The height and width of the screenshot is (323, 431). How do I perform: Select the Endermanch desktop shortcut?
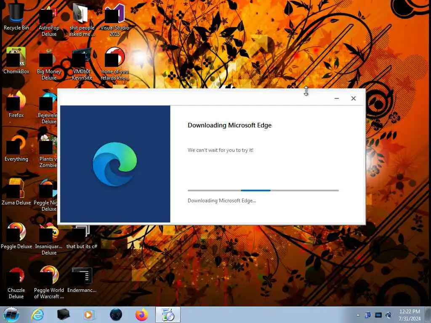click(x=82, y=280)
